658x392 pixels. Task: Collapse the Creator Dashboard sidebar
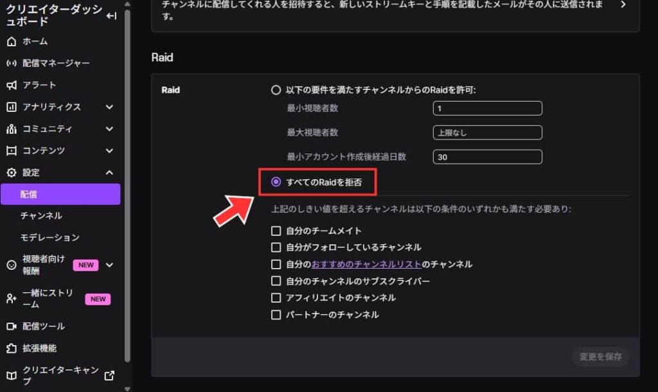pyautogui.click(x=111, y=16)
